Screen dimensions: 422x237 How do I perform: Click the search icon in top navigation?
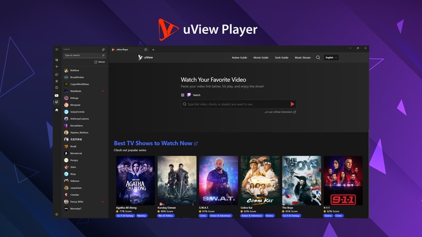click(318, 57)
